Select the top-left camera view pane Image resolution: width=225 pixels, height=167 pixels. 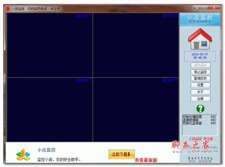pyautogui.click(x=49, y=45)
